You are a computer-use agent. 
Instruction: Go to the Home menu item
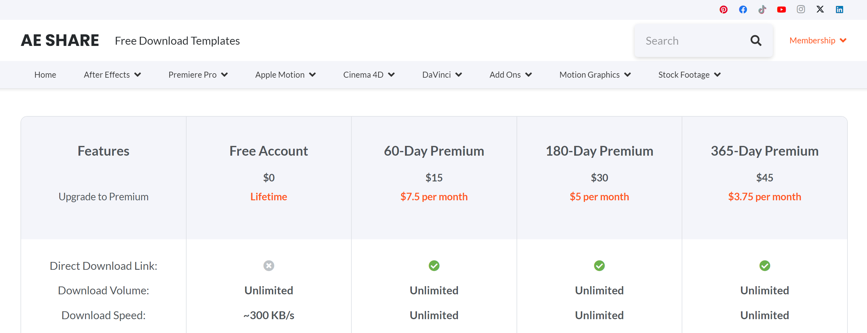coord(45,75)
